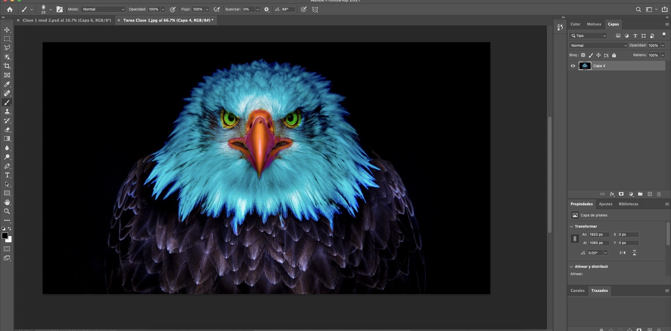Select the History Brush tool
The image size is (671, 331).
[x=7, y=120]
